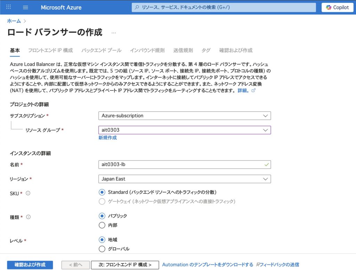This screenshot has height=270, width=356.
Task: Click the feedback person icon
Action: (x=258, y=264)
